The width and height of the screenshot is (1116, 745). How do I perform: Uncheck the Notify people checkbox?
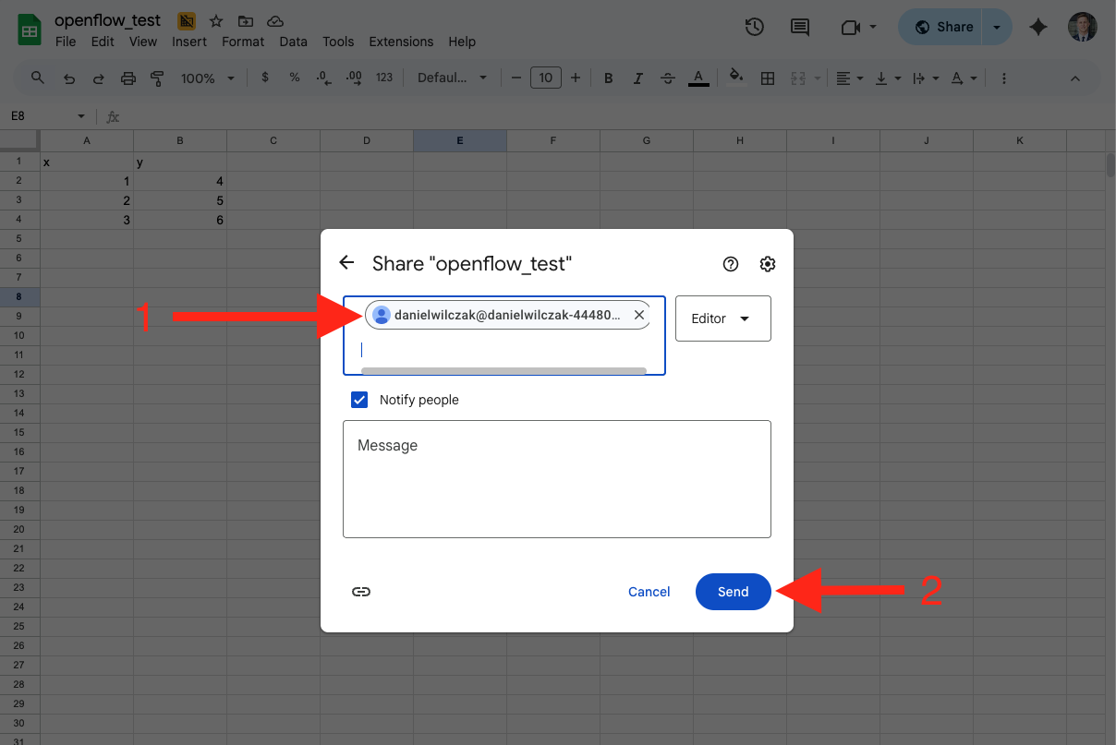click(x=359, y=400)
